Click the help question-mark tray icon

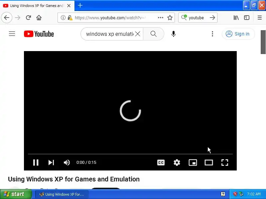pyautogui.click(x=223, y=194)
